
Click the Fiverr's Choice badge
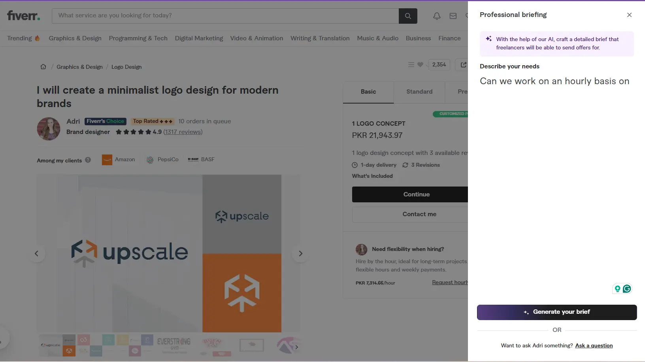tap(105, 121)
